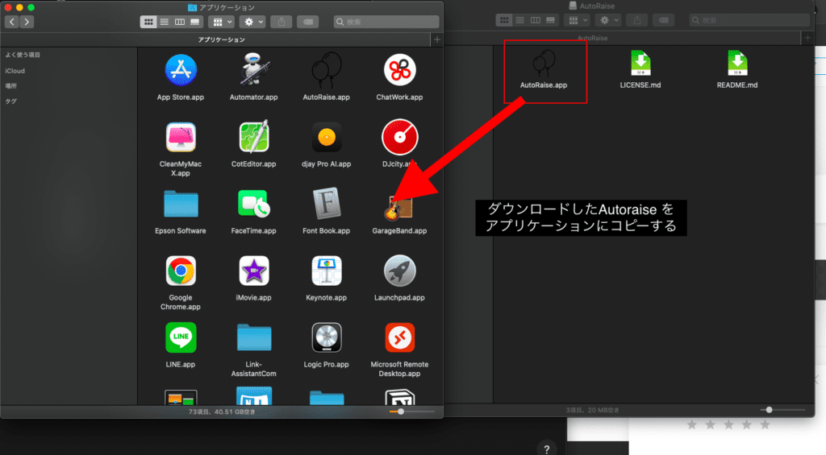Adjust icon size slider in AutoRaise window
The height and width of the screenshot is (455, 826).
769,409
